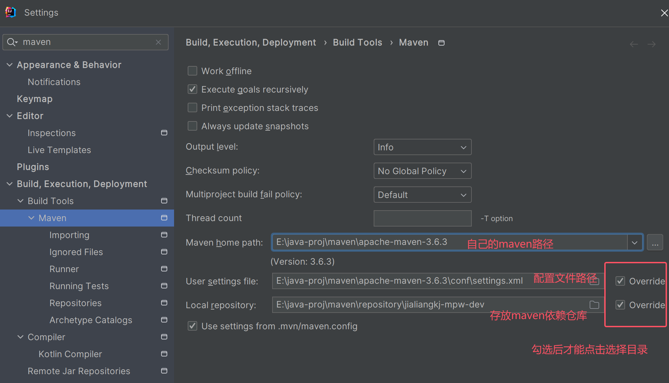Viewport: 669px width, 383px height.
Task: Open Multiproject build fail policy dropdown
Action: (422, 195)
